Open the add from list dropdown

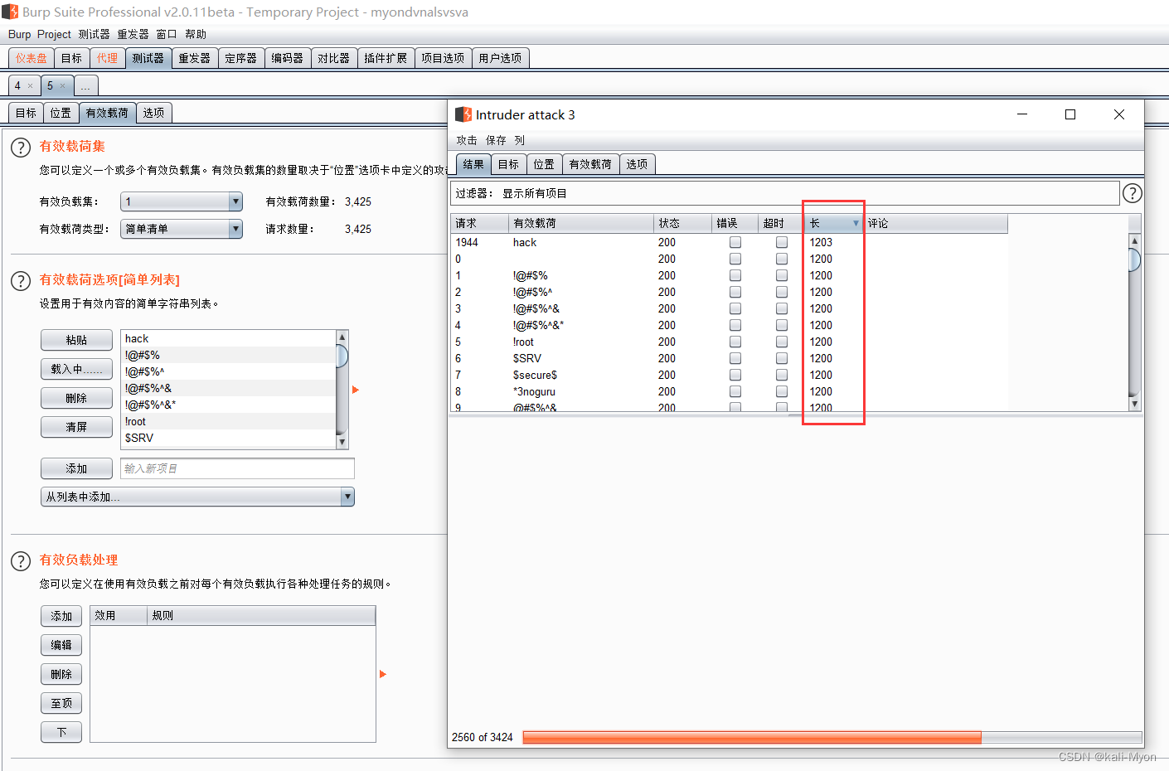197,497
